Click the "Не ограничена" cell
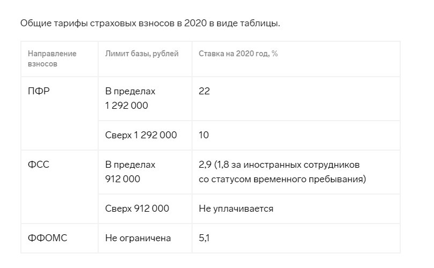The height and width of the screenshot is (268, 434). pyautogui.click(x=138, y=238)
